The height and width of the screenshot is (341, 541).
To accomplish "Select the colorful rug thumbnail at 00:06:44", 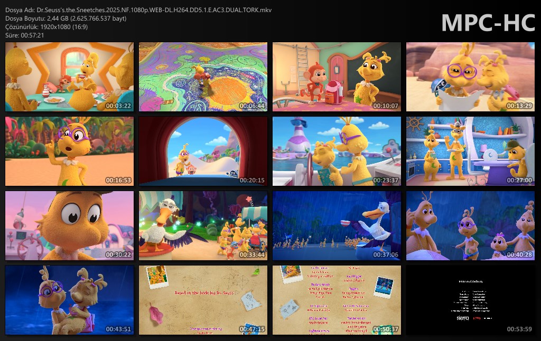I will [x=203, y=77].
